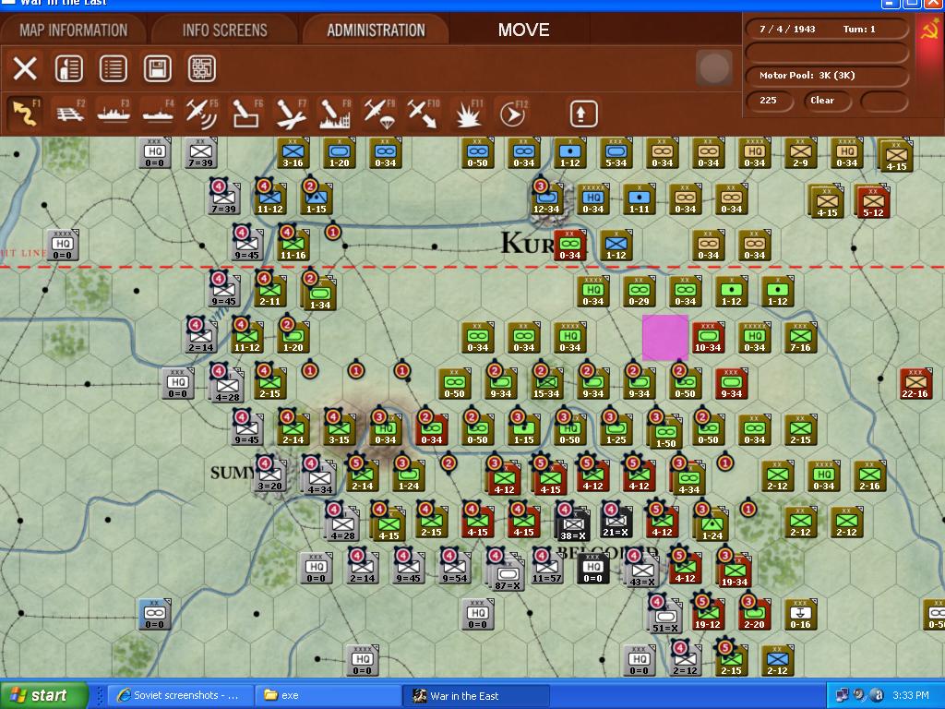Select the blue 5-34 counter
This screenshot has height=709, width=945.
click(616, 153)
